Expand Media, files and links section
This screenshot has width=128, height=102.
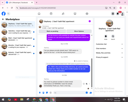109,53
